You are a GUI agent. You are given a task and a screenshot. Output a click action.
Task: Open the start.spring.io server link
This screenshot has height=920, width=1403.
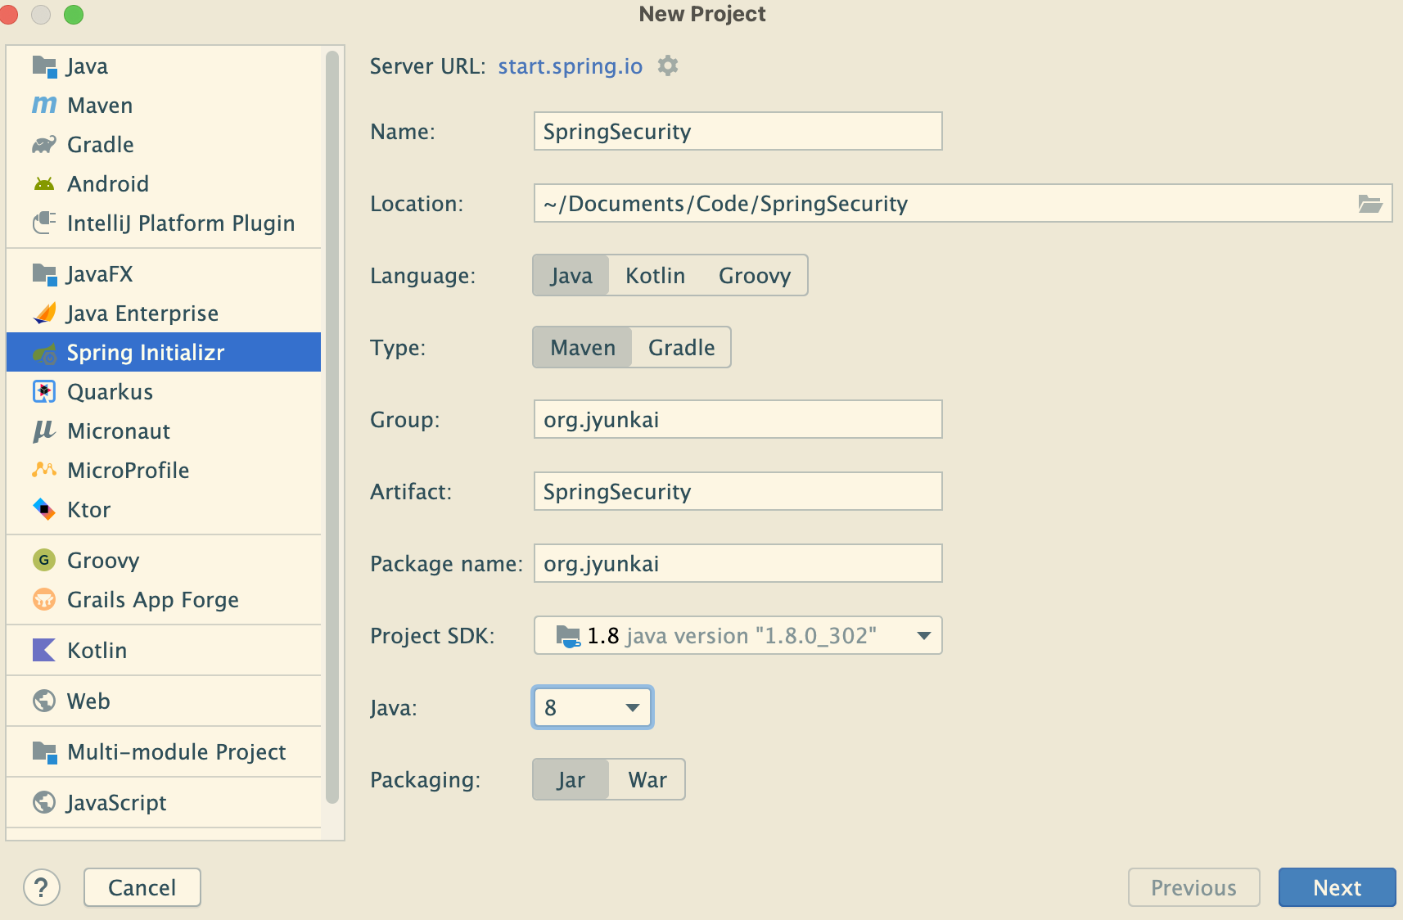571,66
